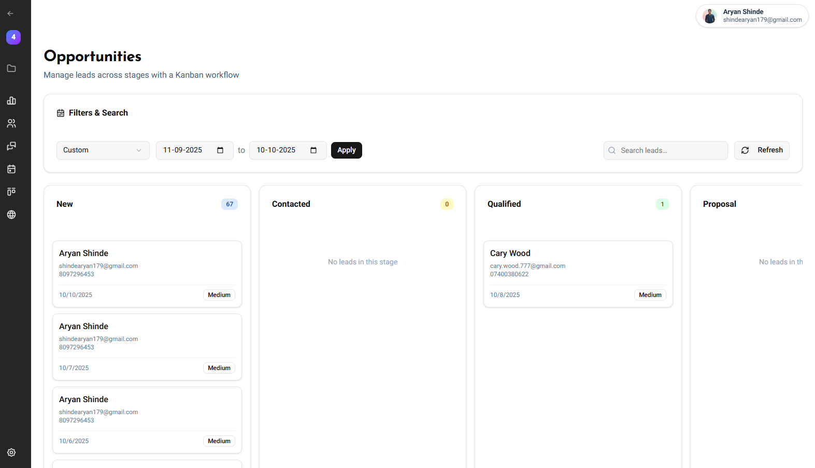Viewport: 815px width, 468px height.
Task: Open the folder icon in the sidebar
Action: (11, 68)
